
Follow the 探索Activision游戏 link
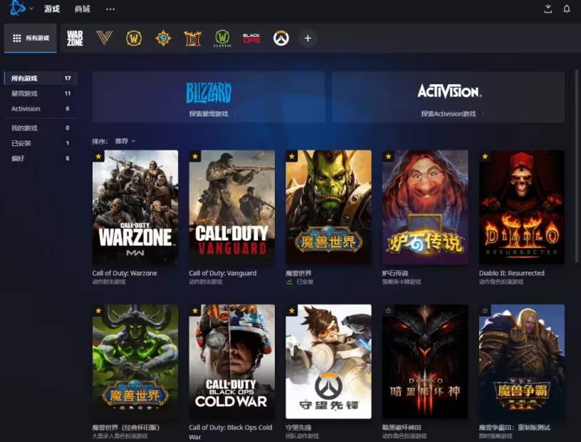449,113
